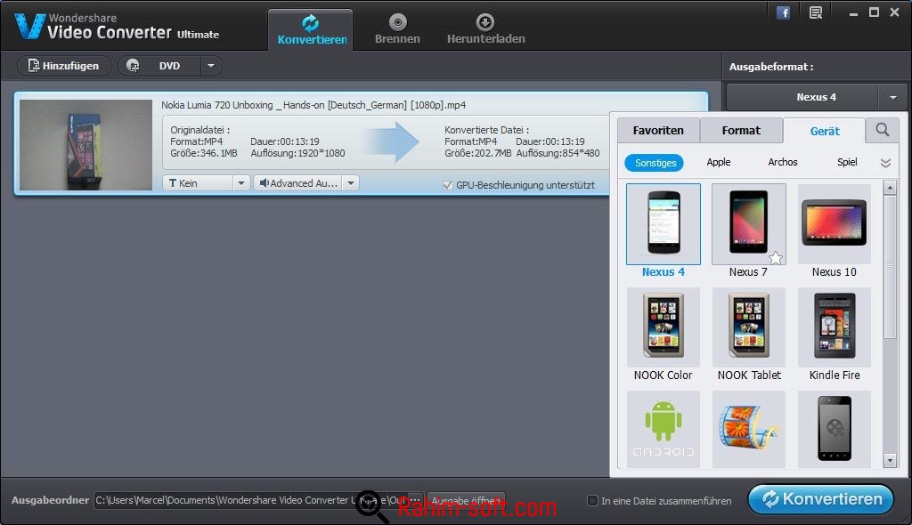Open the Favoriten tab
Viewport: 912px width, 525px height.
[x=658, y=130]
